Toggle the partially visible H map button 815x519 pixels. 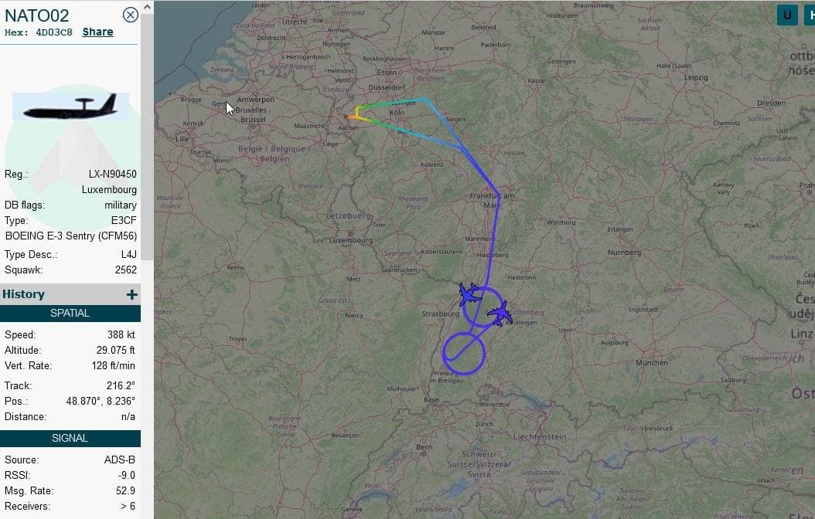[810, 15]
